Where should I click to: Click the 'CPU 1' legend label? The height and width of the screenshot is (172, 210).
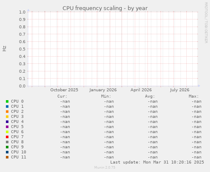point(17,106)
